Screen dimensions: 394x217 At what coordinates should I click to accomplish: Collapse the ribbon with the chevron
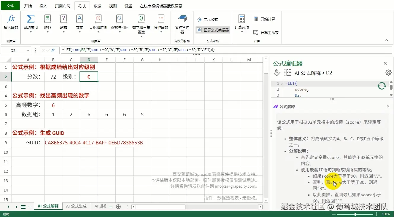(x=387, y=40)
